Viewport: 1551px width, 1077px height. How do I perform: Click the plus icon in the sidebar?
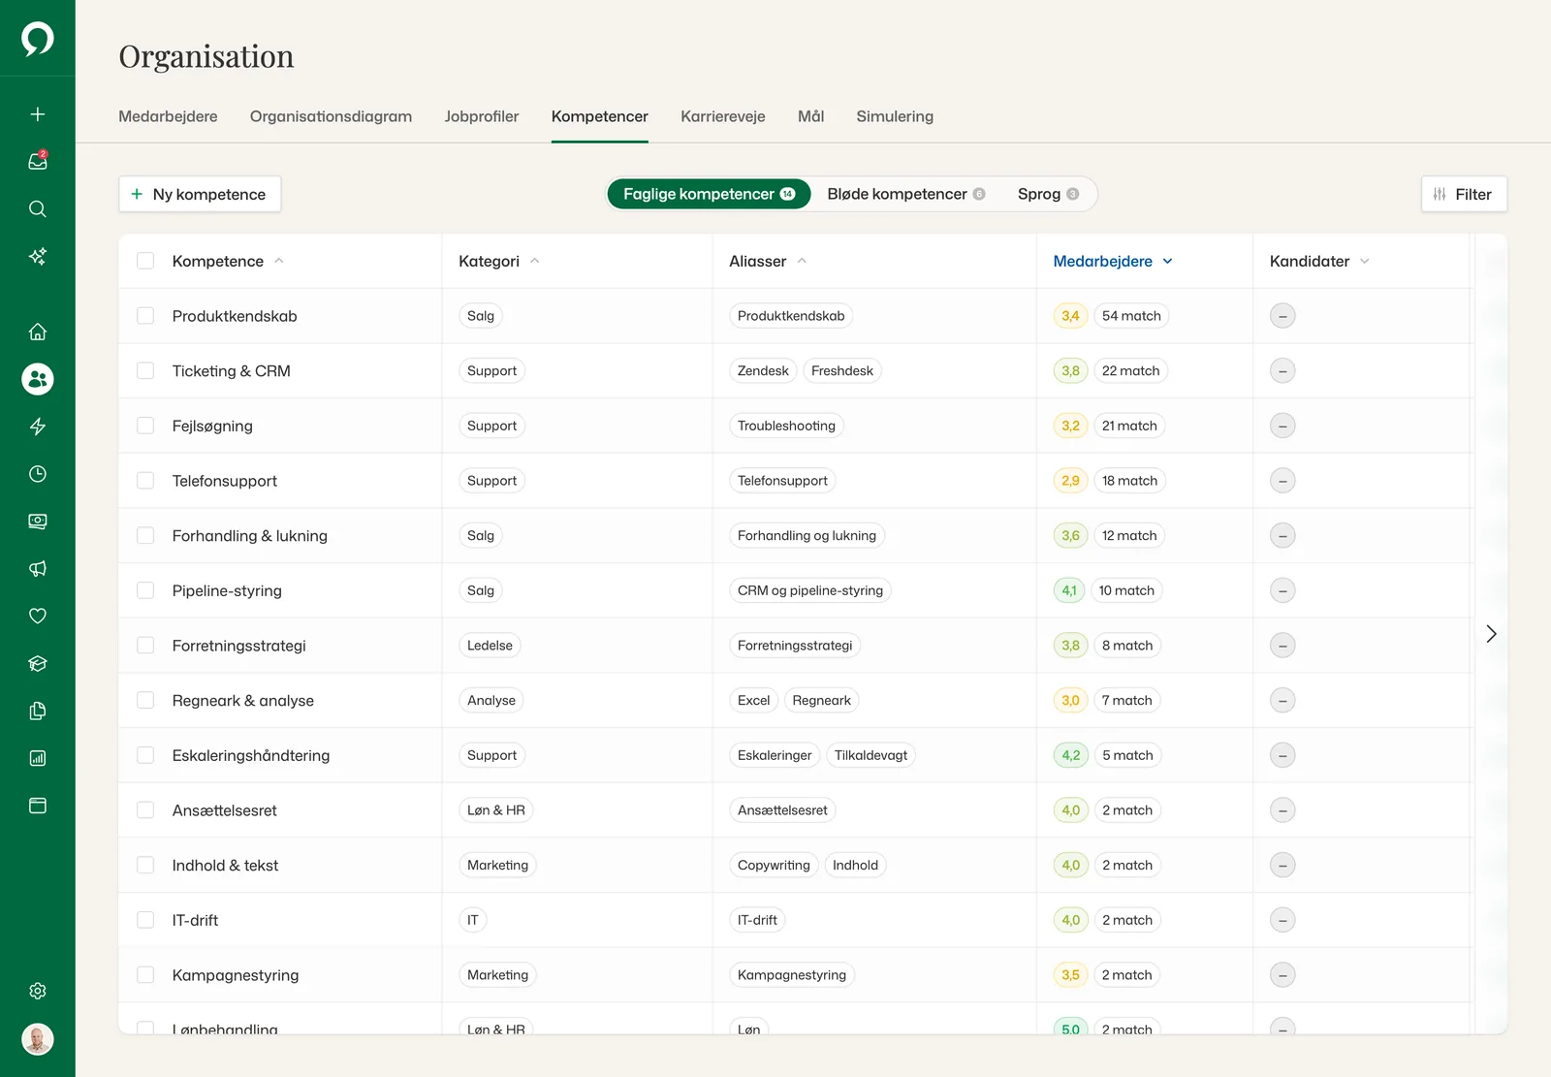38,114
